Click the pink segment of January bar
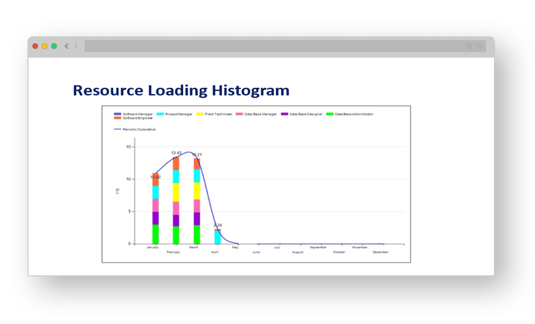 pos(156,205)
